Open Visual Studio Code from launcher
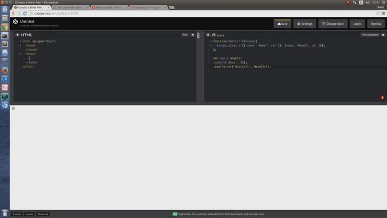 pyautogui.click(x=5, y=79)
